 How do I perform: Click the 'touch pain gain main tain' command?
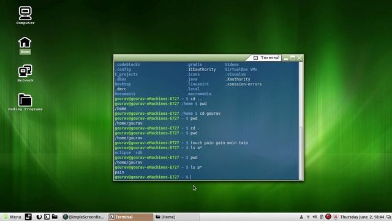coord(219,143)
